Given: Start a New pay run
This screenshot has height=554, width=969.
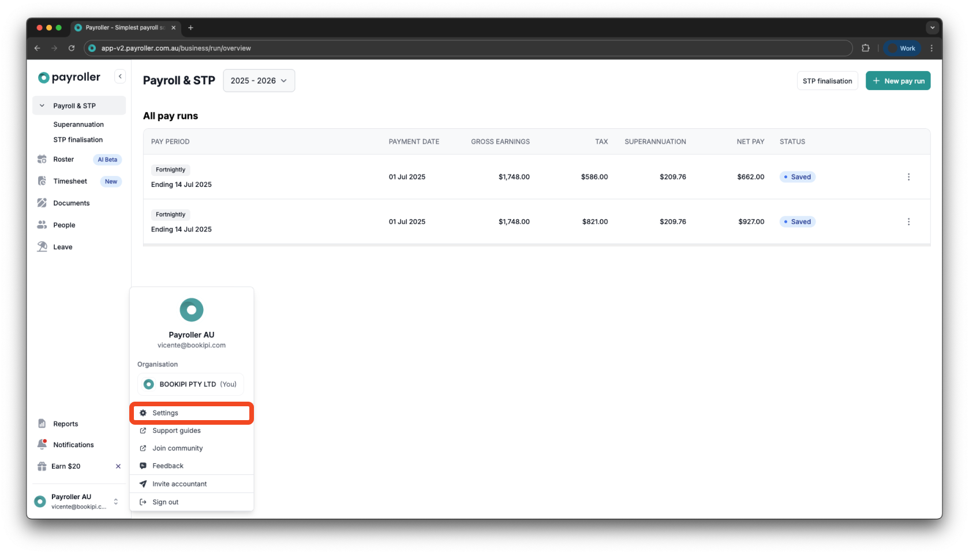Looking at the screenshot, I should [x=898, y=80].
